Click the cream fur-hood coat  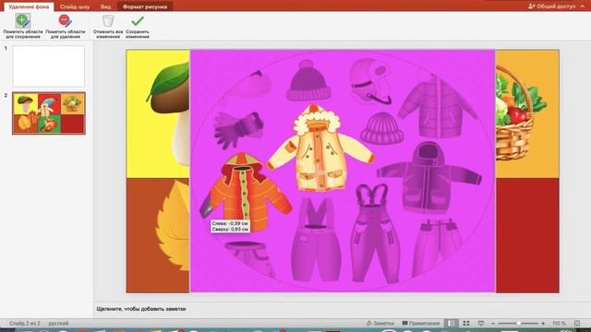click(320, 148)
